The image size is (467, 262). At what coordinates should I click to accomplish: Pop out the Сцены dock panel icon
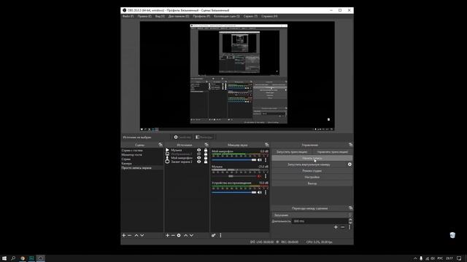161,145
